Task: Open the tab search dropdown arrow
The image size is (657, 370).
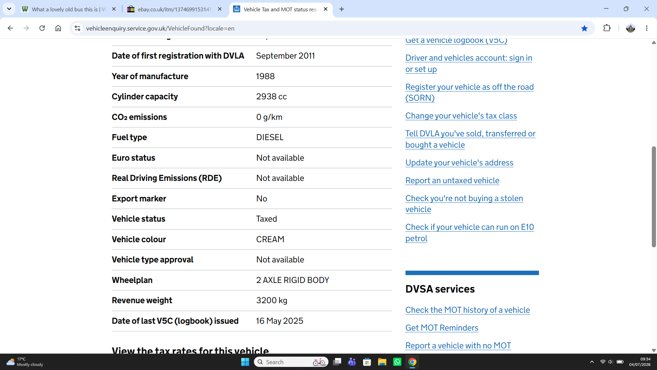Action: 9,9
